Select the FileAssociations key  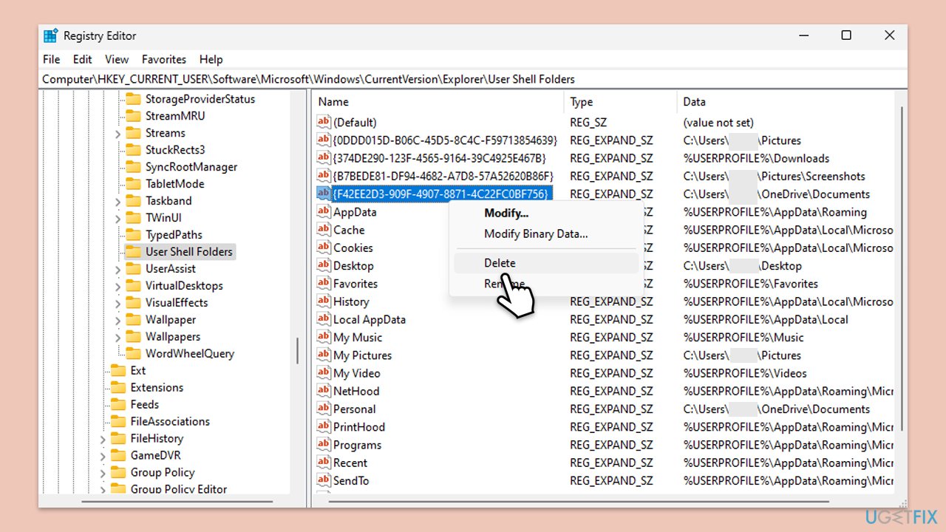click(170, 422)
